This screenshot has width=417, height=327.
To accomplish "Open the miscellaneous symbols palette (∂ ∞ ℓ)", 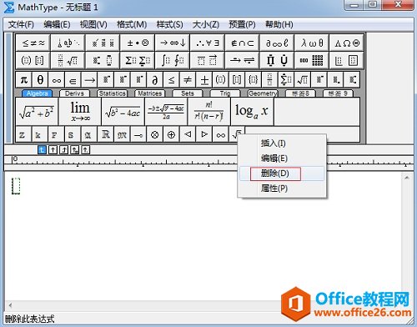I will click(x=277, y=43).
